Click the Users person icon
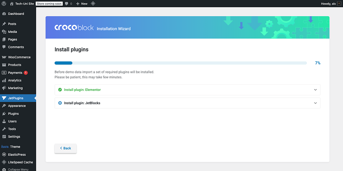 (x=4, y=121)
